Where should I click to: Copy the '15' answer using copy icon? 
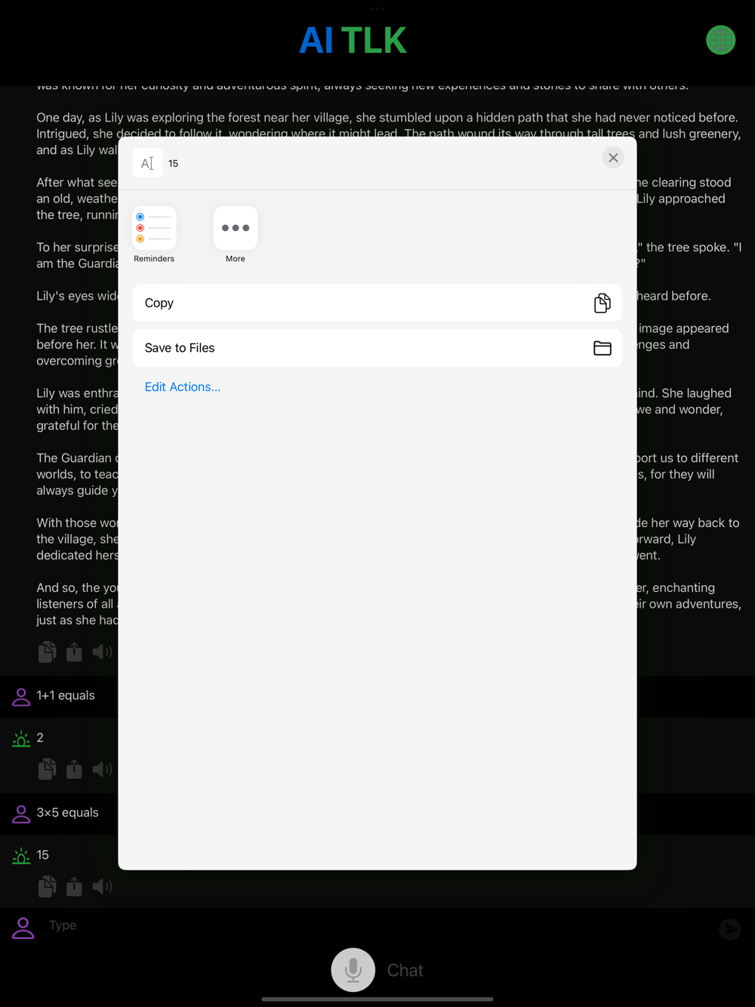coord(47,886)
